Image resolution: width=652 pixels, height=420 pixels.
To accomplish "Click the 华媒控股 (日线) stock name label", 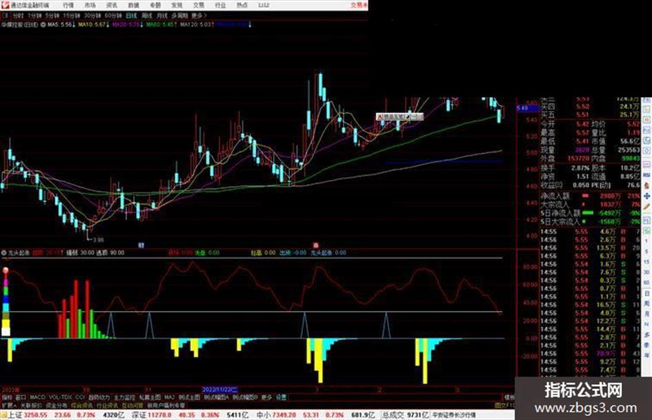I will 19,25.
